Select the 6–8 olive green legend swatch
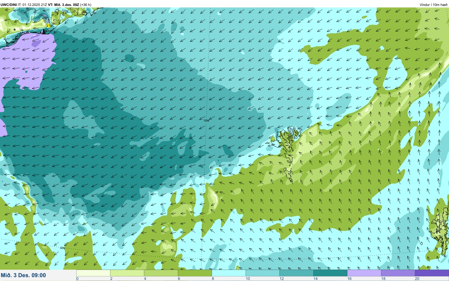The height and width of the screenshot is (281, 449). [x=195, y=273]
